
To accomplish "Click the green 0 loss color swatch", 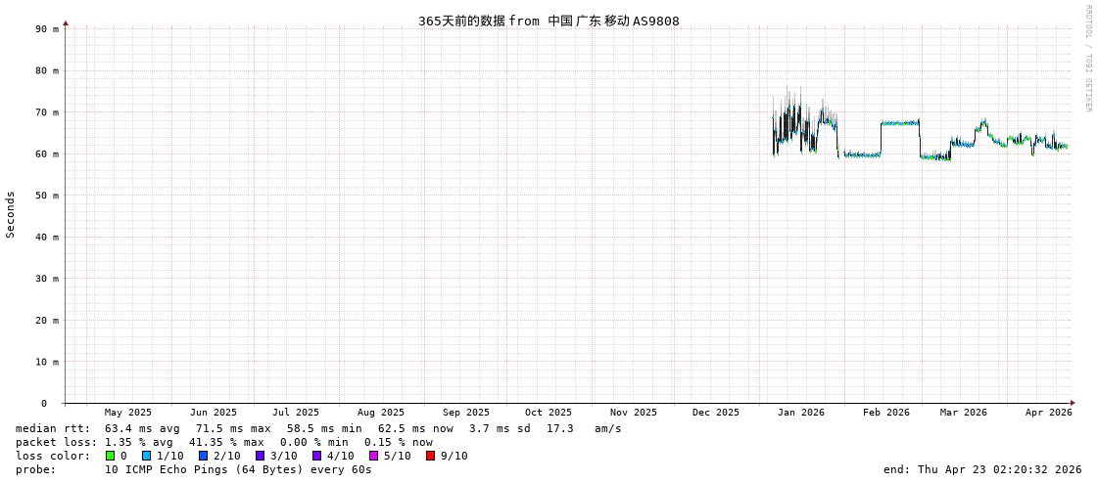I will [x=111, y=456].
